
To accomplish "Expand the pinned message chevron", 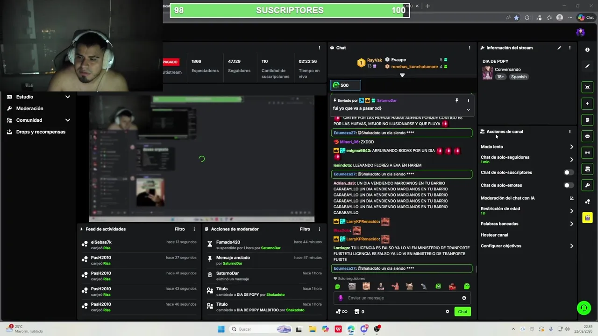I will [x=468, y=110].
